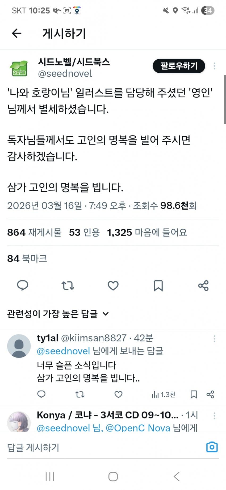Repost ty1al's reply
This screenshot has height=490, width=226.
[x=80, y=394]
